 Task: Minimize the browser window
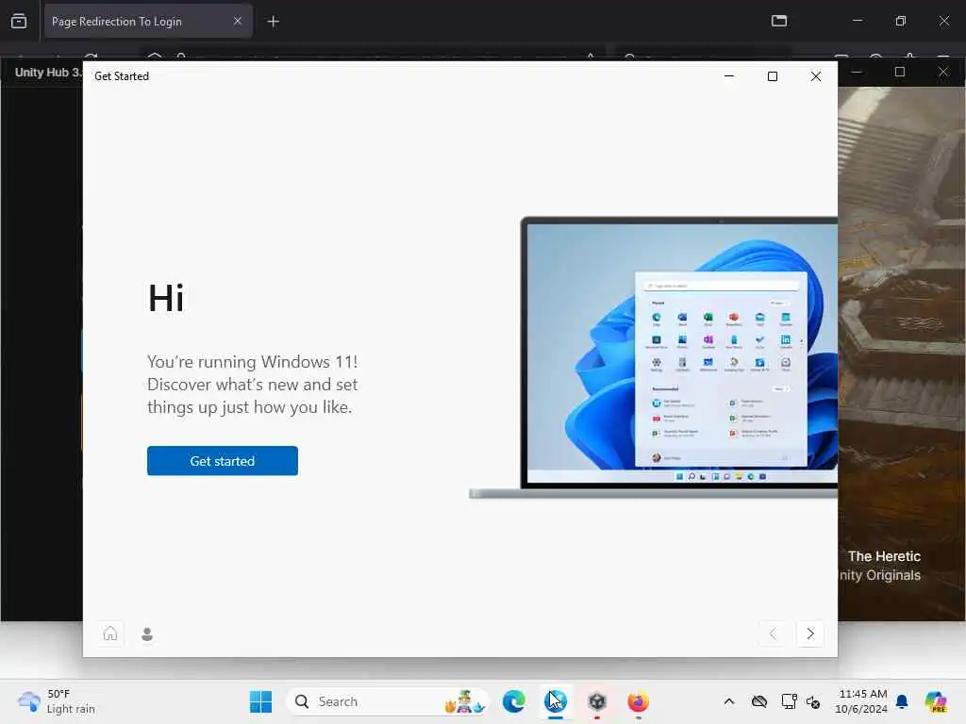(x=857, y=21)
